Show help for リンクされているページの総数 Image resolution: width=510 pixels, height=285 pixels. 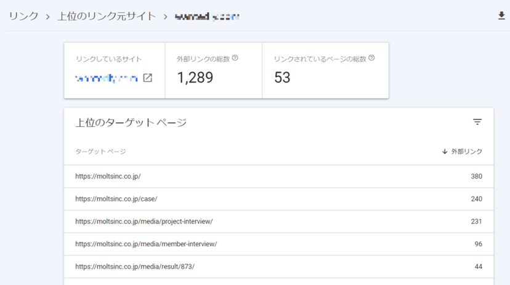coord(371,58)
